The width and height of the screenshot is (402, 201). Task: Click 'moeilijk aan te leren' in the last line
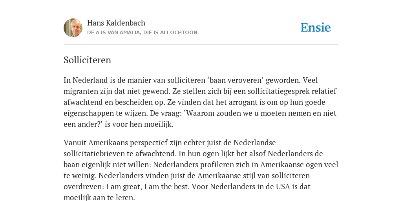[x=99, y=198]
